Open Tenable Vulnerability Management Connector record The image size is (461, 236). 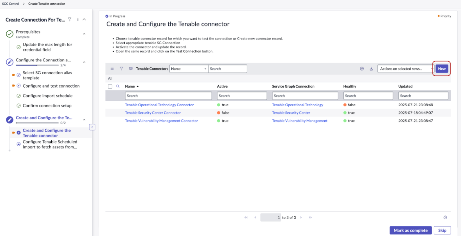pyautogui.click(x=162, y=121)
